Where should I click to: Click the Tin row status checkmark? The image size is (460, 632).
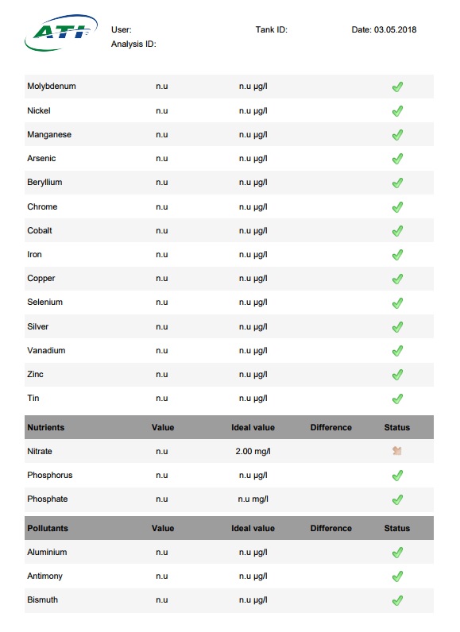[x=397, y=399]
